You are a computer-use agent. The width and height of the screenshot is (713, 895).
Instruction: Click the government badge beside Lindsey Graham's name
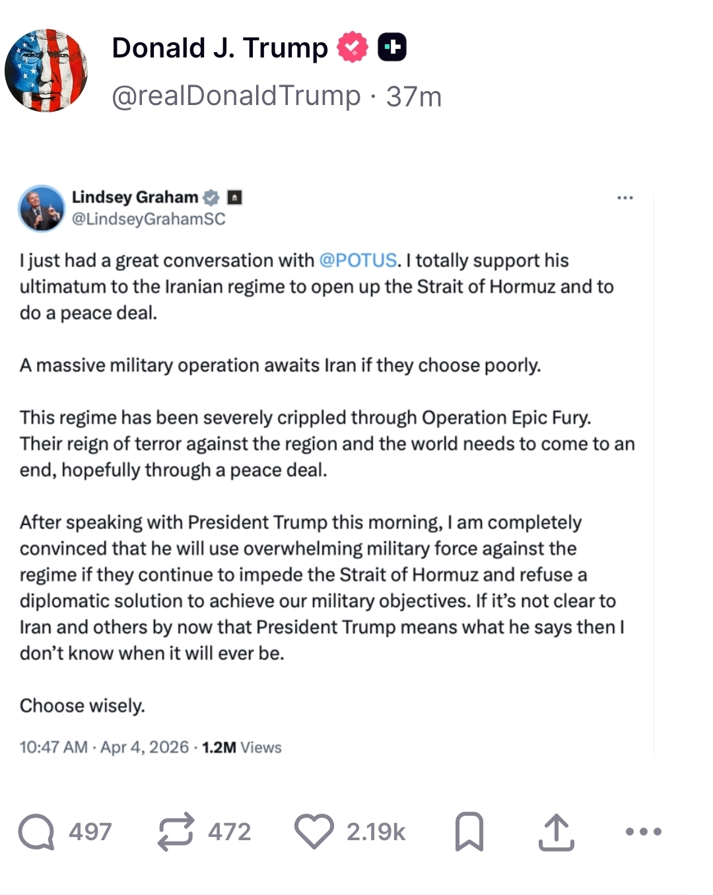(x=234, y=197)
